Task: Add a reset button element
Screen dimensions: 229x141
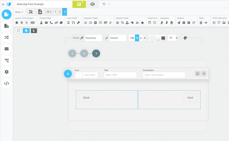Action: [194, 23]
